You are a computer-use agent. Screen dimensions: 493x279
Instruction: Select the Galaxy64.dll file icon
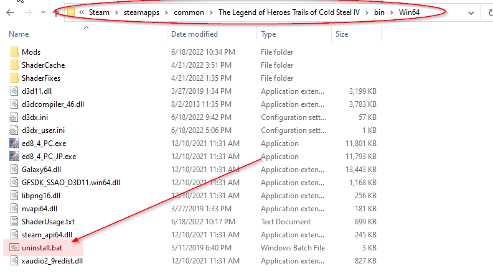tap(14, 170)
